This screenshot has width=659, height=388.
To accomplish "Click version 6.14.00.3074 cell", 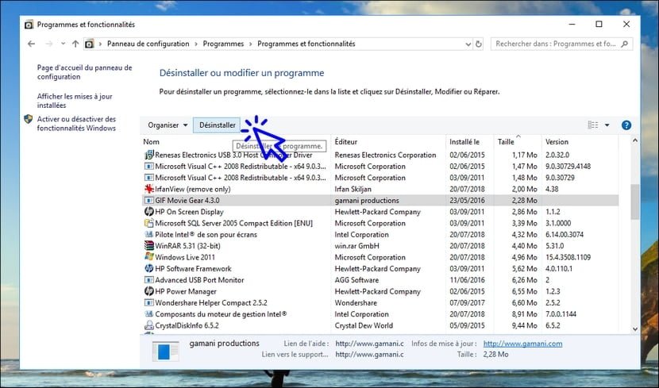I will (565, 234).
